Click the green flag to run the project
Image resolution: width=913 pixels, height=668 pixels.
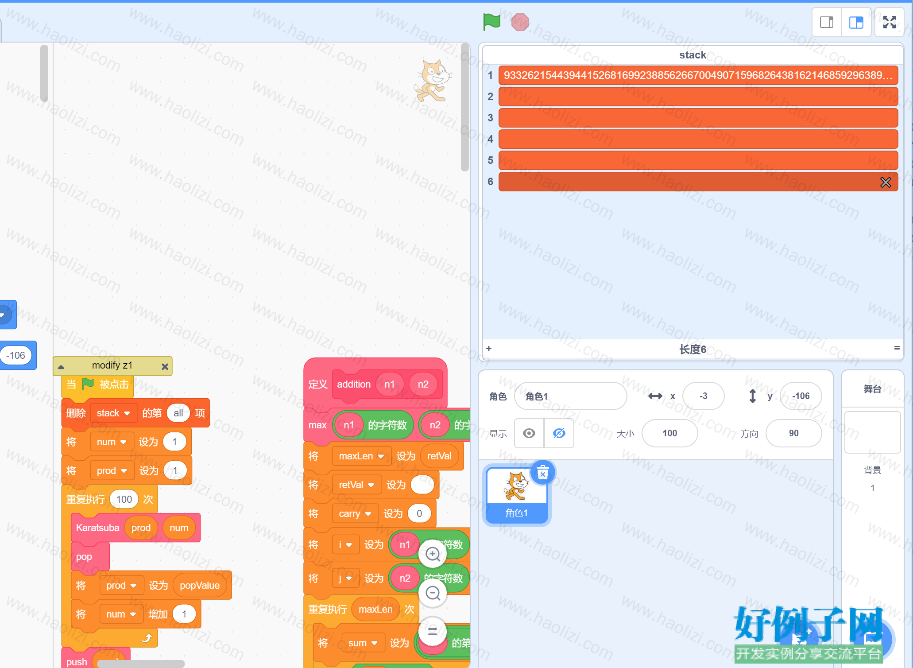click(x=491, y=22)
